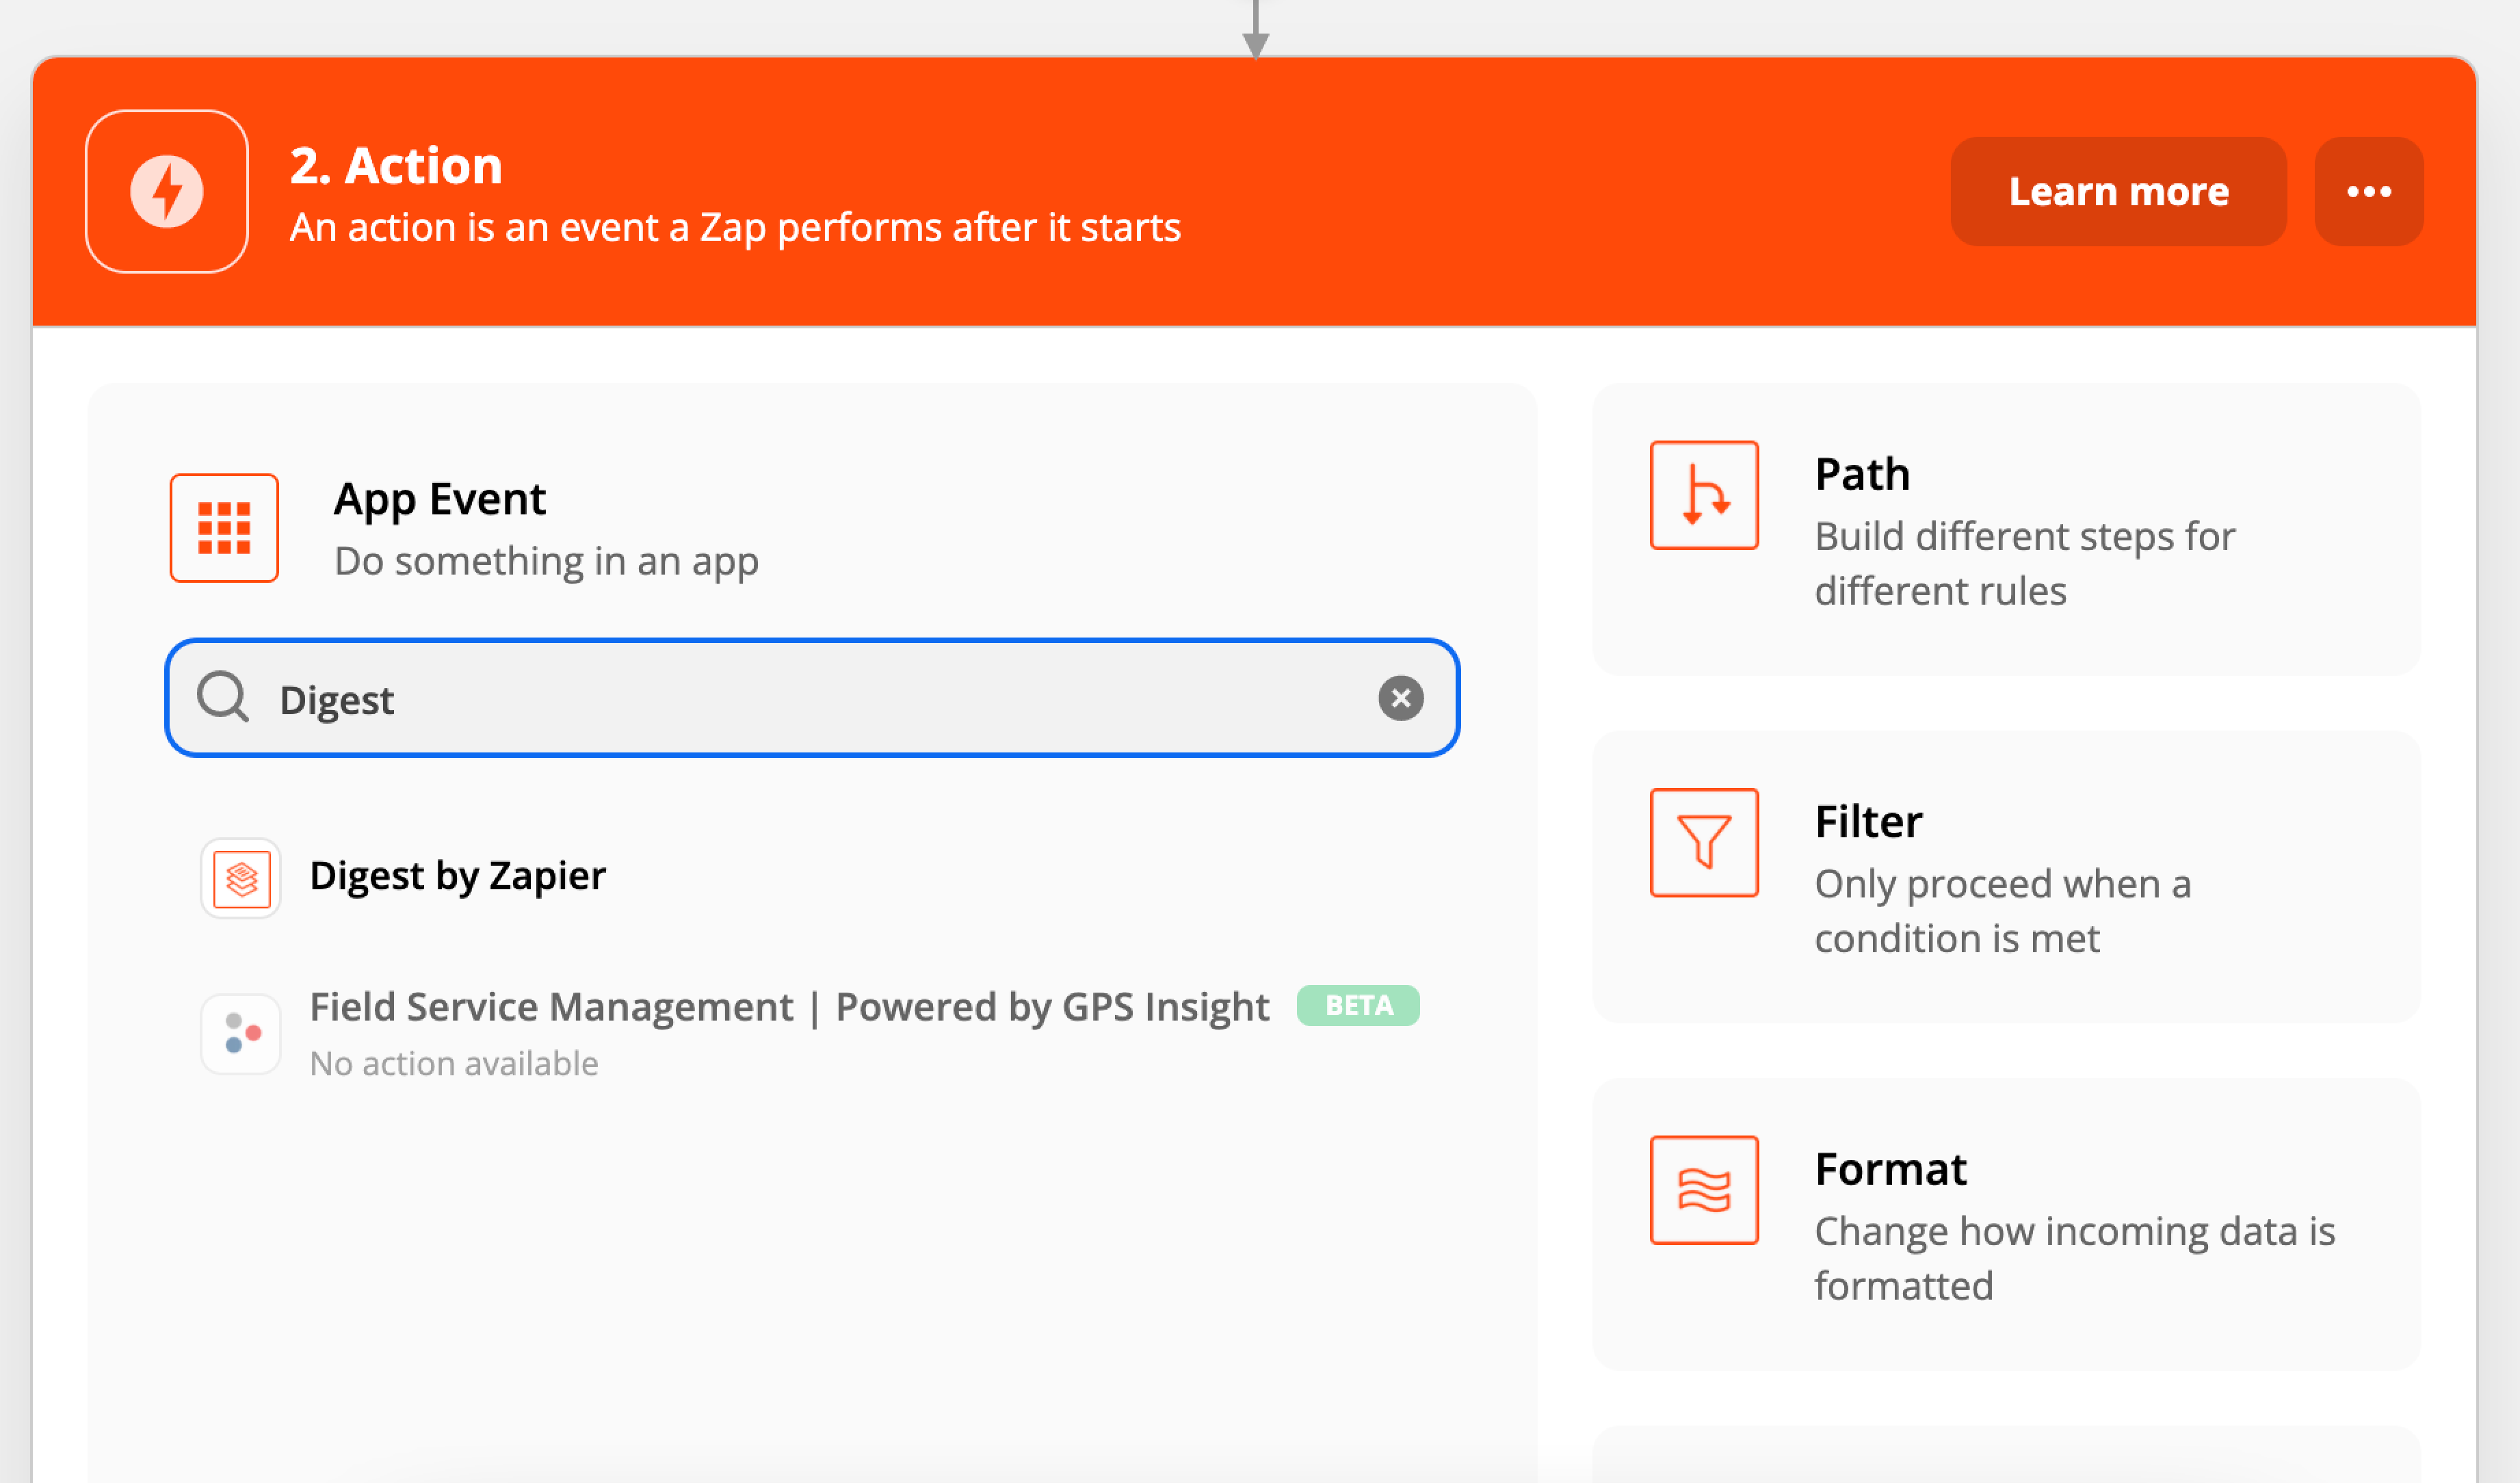Click the '2. Action' heading
The width and height of the screenshot is (2520, 1483).
click(x=396, y=165)
